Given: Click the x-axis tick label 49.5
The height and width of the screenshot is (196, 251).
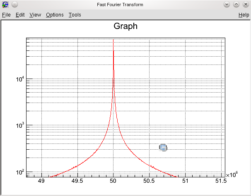Looking at the screenshot, I should [x=77, y=181].
